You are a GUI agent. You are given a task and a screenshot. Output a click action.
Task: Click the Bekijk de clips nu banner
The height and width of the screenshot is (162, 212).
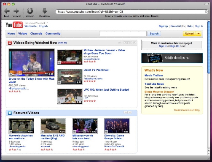pos(172,58)
